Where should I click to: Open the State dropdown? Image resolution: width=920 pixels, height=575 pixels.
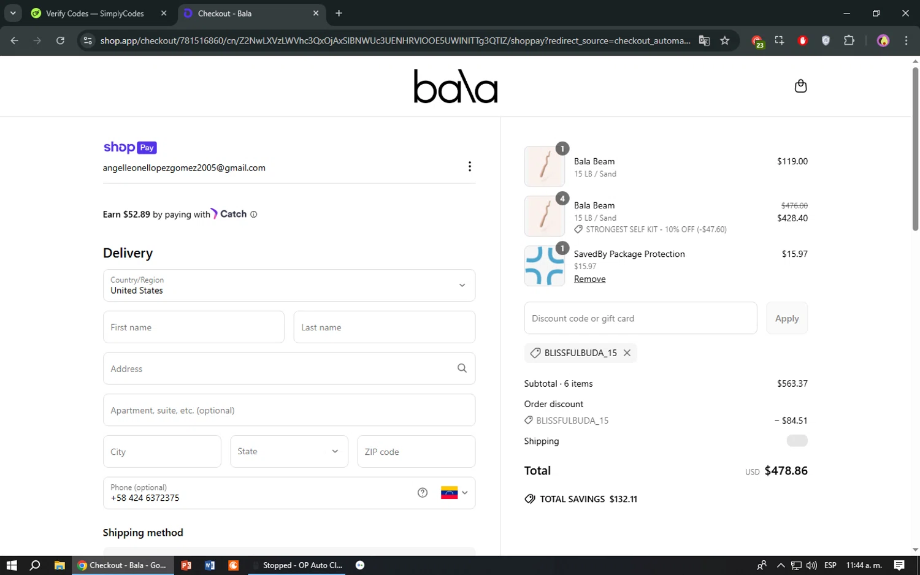289,451
